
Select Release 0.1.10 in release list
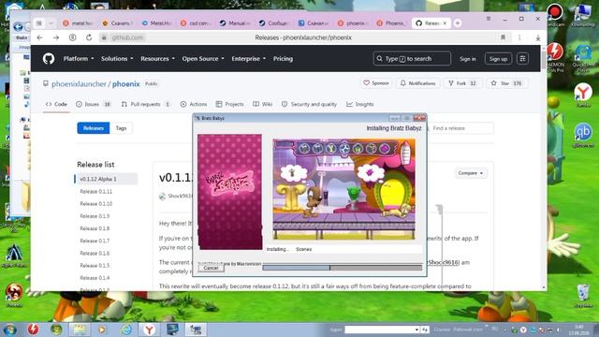pyautogui.click(x=96, y=204)
